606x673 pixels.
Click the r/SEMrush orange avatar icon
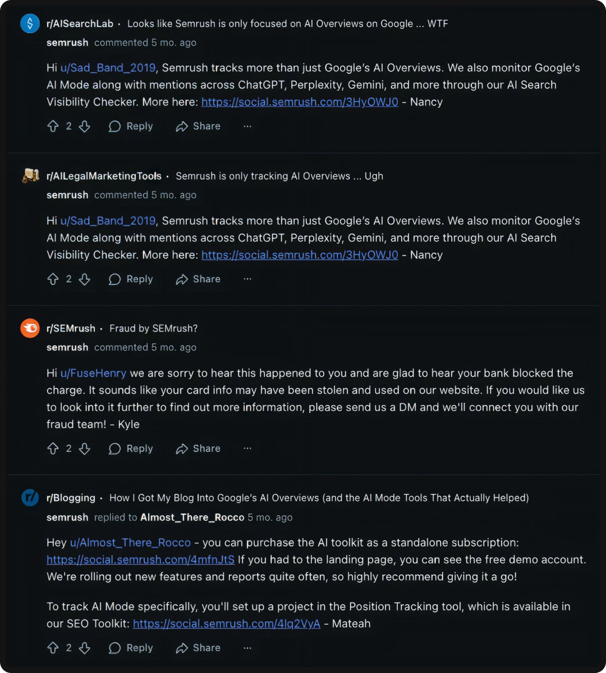tap(30, 328)
